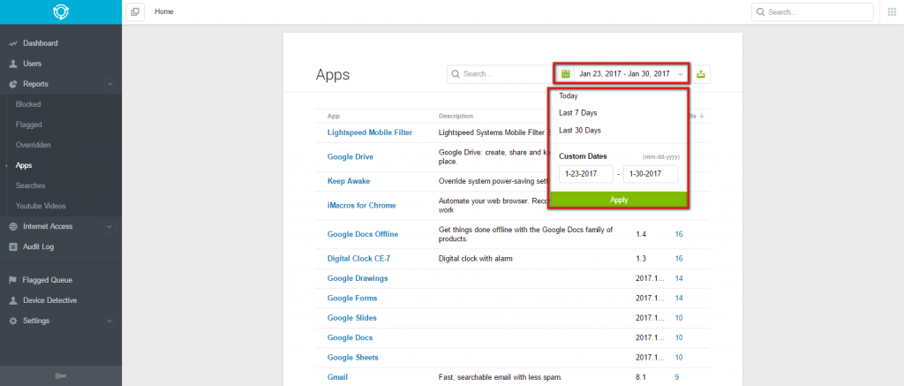Open the Youtube Videos report

41,206
